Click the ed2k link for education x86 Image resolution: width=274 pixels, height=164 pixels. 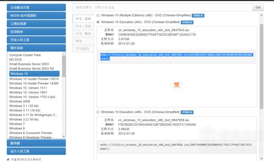coord(176,147)
